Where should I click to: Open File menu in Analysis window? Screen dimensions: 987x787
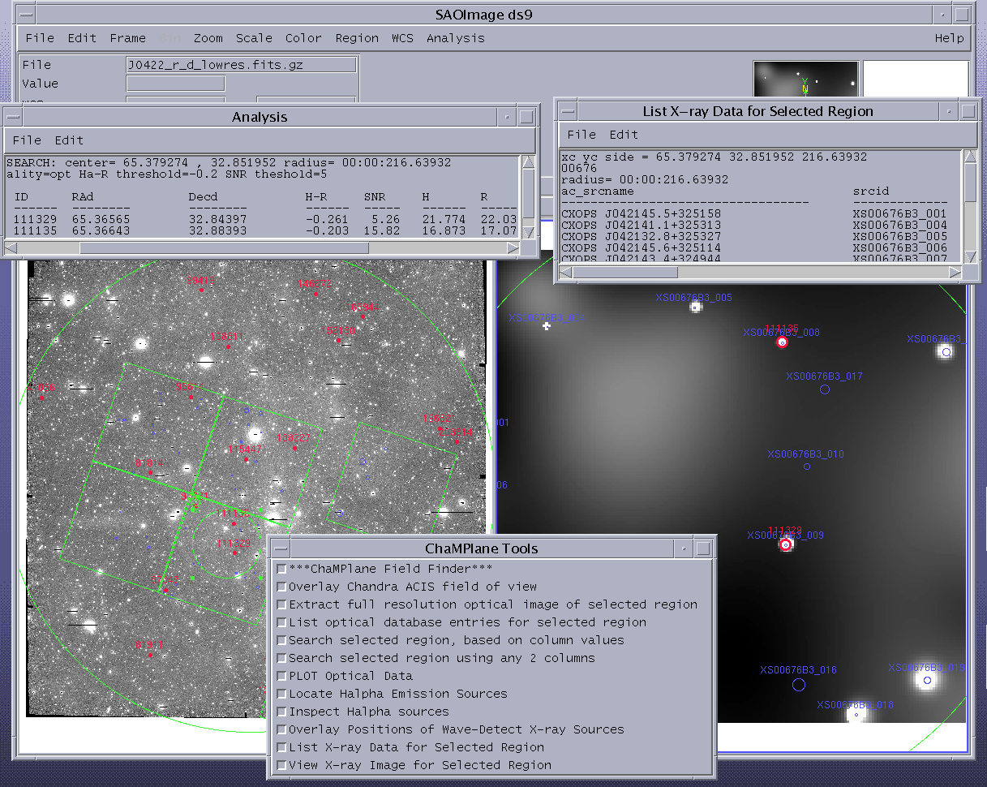pos(27,140)
